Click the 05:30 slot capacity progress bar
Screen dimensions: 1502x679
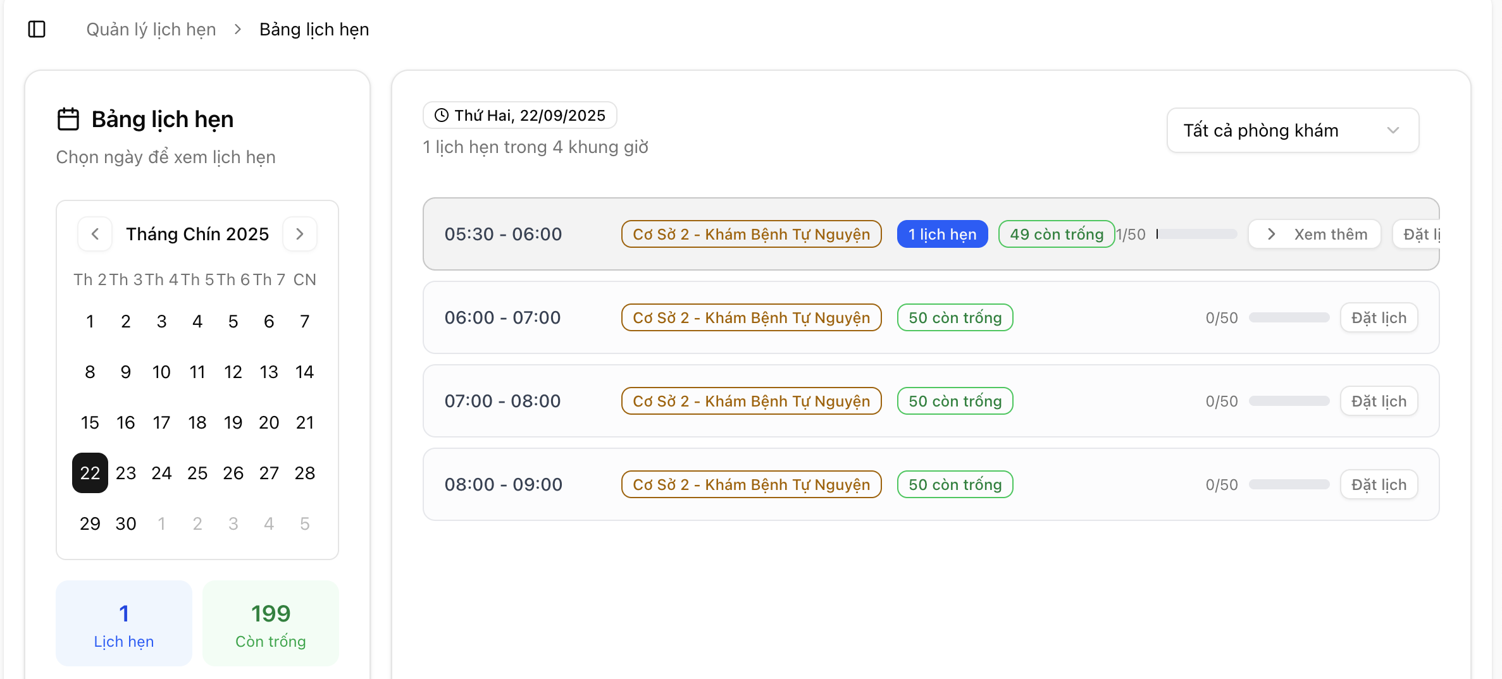pos(1196,234)
